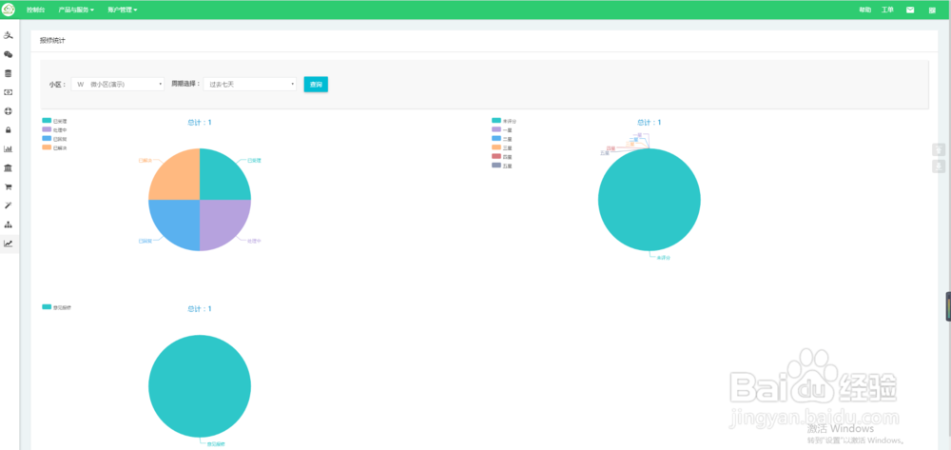Screen dimensions: 951x450
Task: Open the magic wand sidebar icon
Action: pos(9,205)
